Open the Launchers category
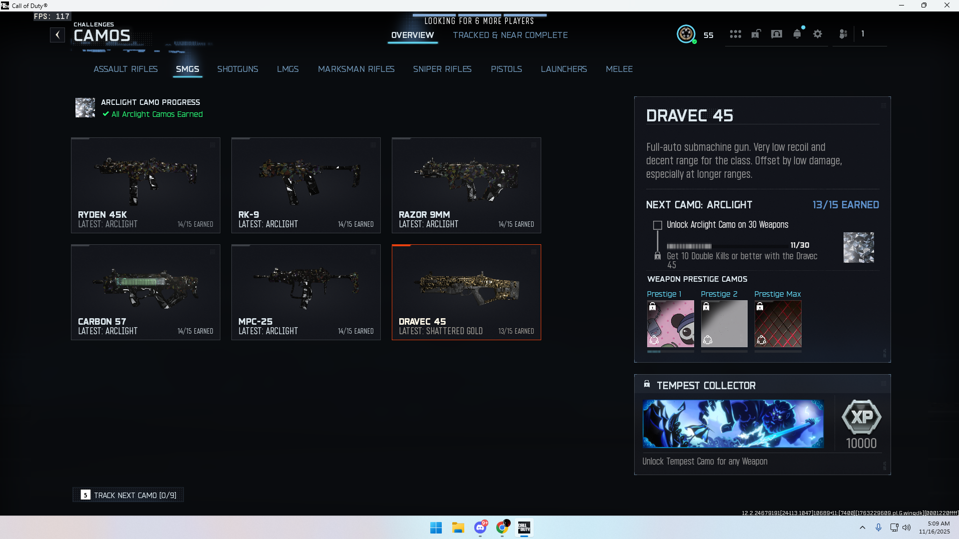The width and height of the screenshot is (959, 539). pos(564,69)
